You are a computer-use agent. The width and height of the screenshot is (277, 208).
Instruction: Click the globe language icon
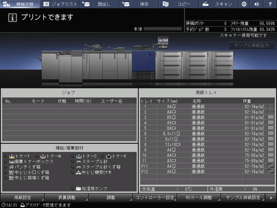(x=244, y=4)
